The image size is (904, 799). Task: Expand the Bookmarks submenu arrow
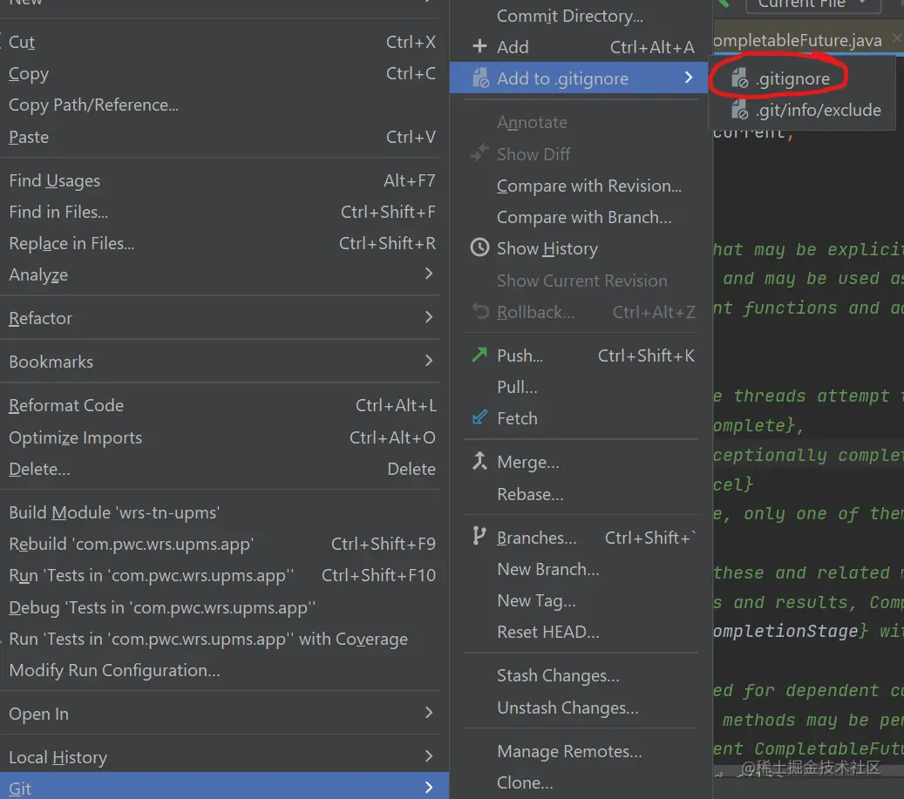click(428, 361)
